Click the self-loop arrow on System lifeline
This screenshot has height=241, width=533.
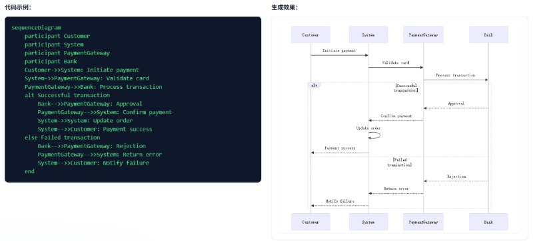coord(374,135)
